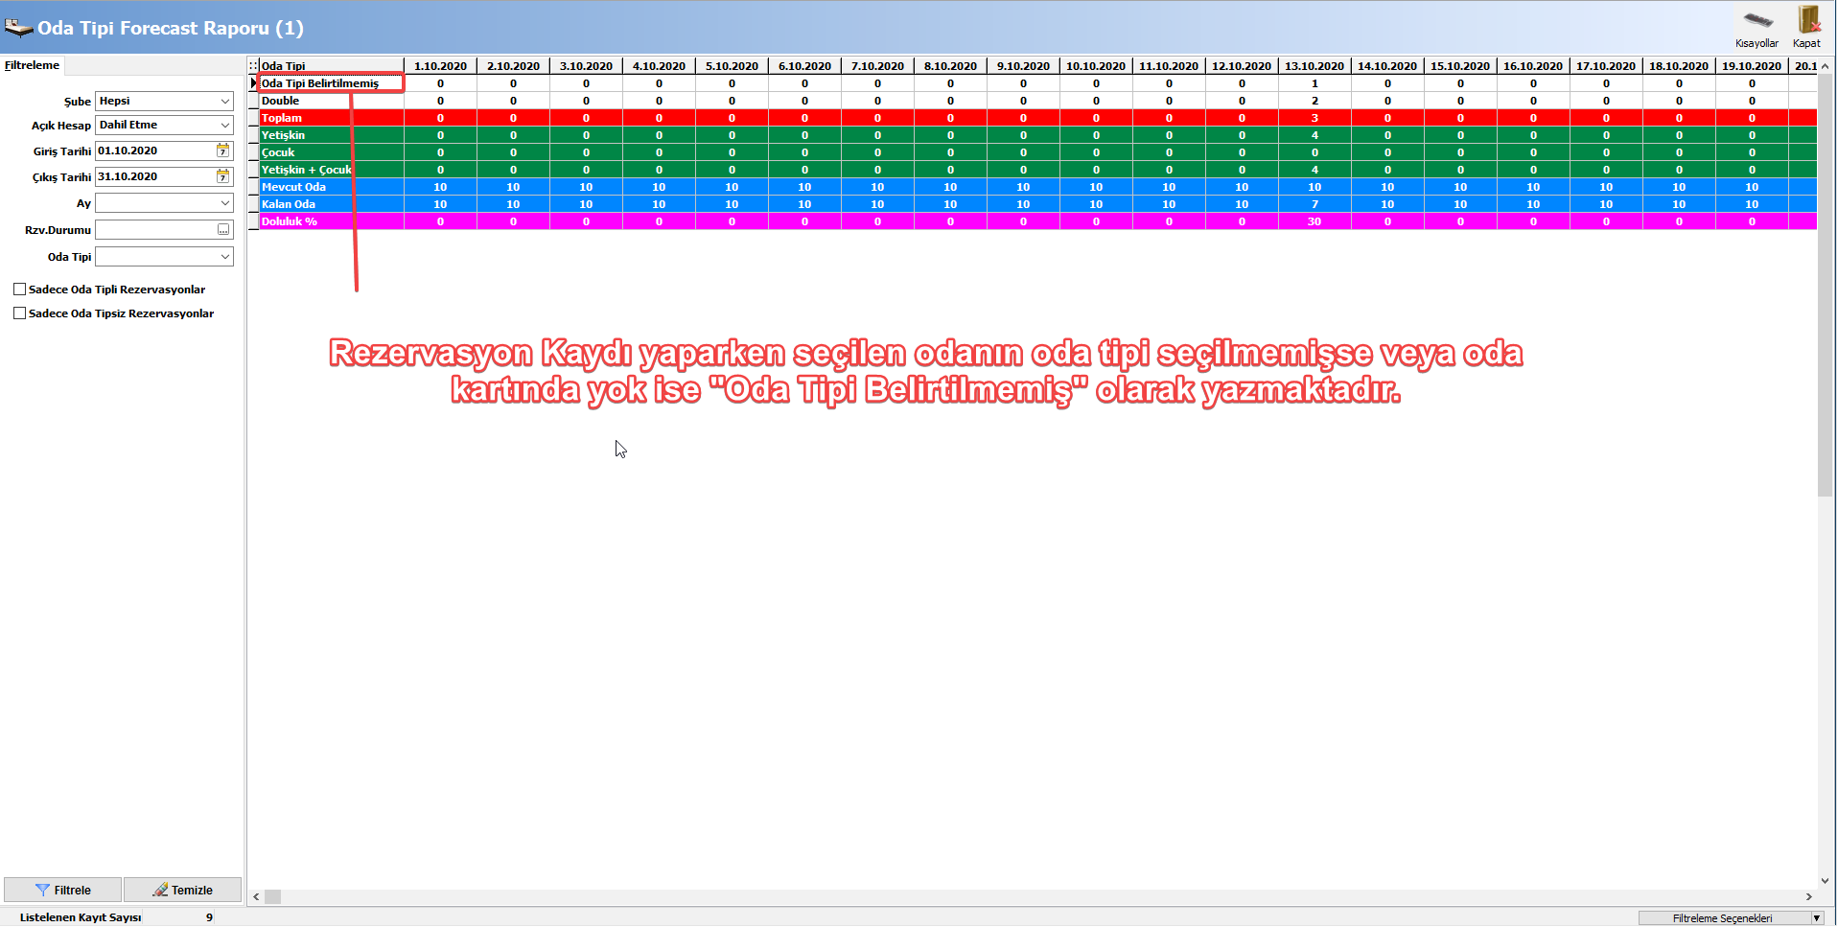The height and width of the screenshot is (927, 1838).
Task: Click the horizontal scrollbar right arrow
Action: click(1809, 897)
